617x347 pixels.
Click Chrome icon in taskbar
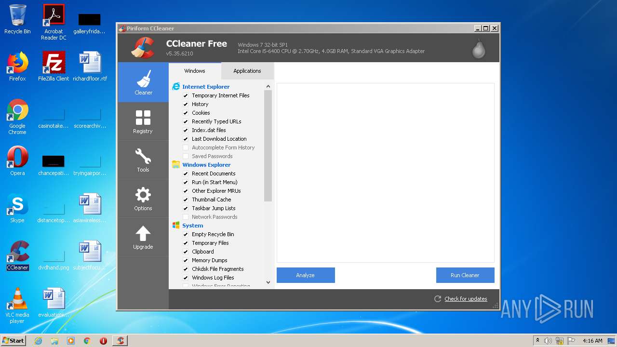pyautogui.click(x=87, y=341)
